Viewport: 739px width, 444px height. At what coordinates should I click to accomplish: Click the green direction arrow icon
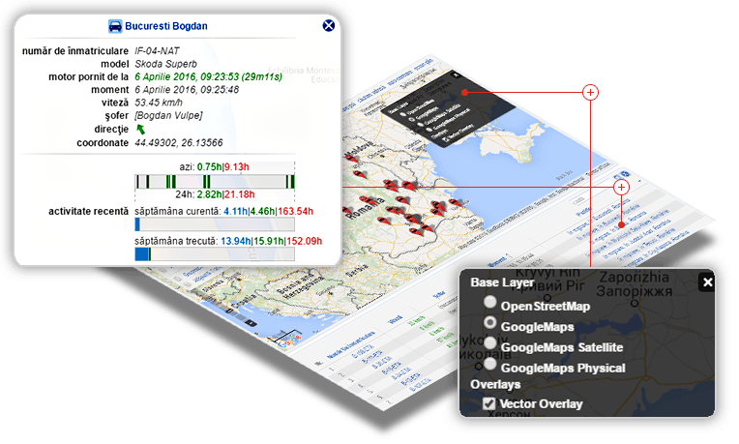(141, 130)
